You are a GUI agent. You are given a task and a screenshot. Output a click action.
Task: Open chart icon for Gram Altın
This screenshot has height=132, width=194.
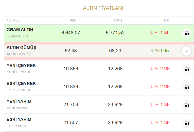[x=187, y=33]
